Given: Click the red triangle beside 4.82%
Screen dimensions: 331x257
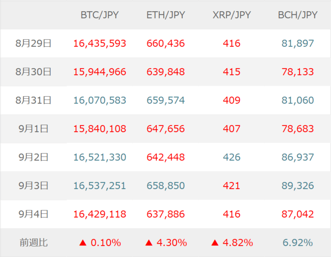Looking at the screenshot, I should [x=215, y=243].
